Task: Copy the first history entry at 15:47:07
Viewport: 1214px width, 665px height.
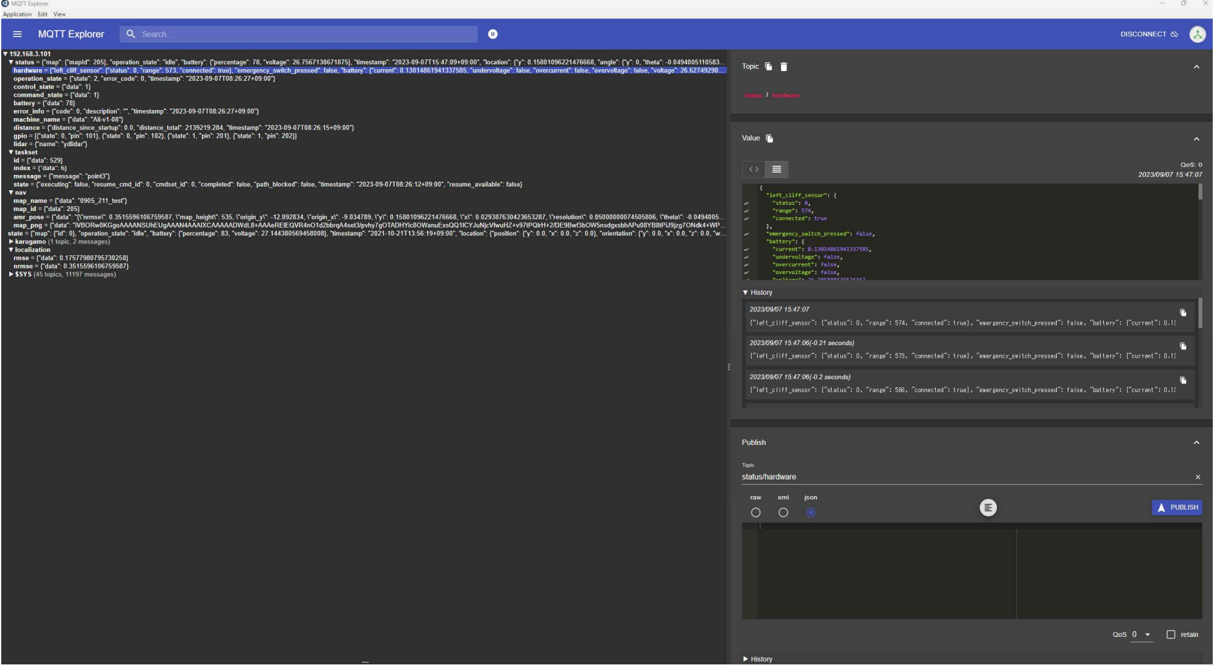Action: [1183, 313]
